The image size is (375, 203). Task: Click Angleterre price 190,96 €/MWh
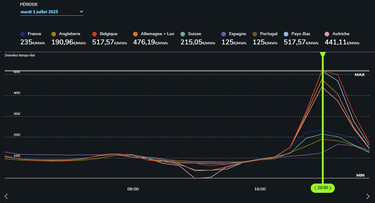tap(69, 42)
